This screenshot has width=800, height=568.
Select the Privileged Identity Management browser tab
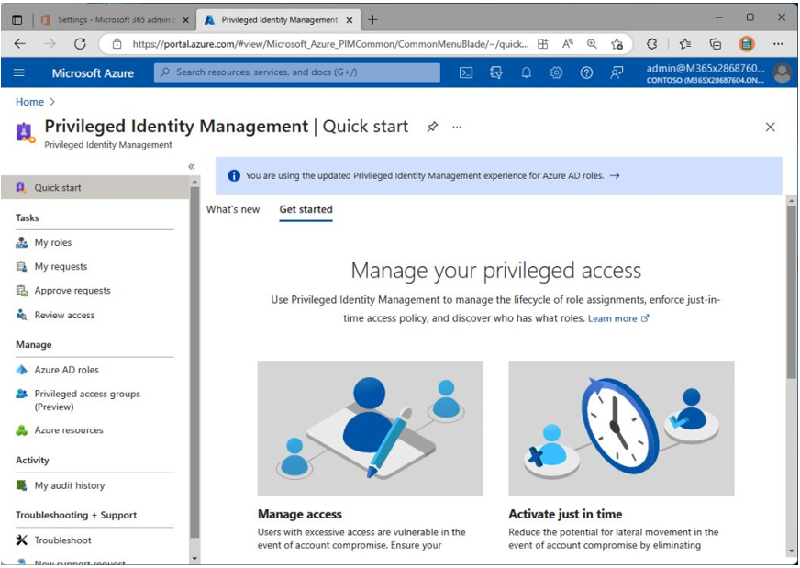point(279,20)
